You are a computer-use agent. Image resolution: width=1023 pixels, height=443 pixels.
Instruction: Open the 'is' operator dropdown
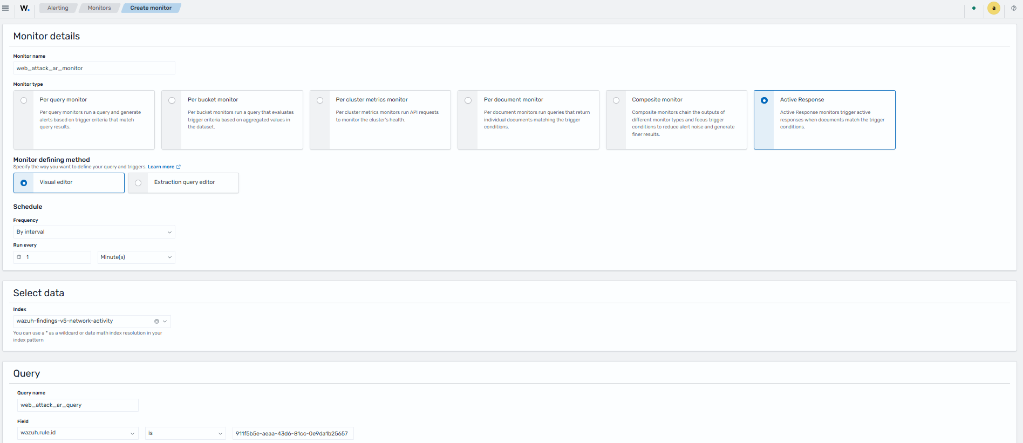pyautogui.click(x=186, y=433)
